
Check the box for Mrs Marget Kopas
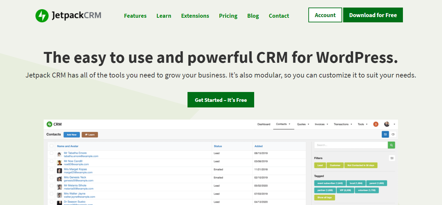point(52,169)
